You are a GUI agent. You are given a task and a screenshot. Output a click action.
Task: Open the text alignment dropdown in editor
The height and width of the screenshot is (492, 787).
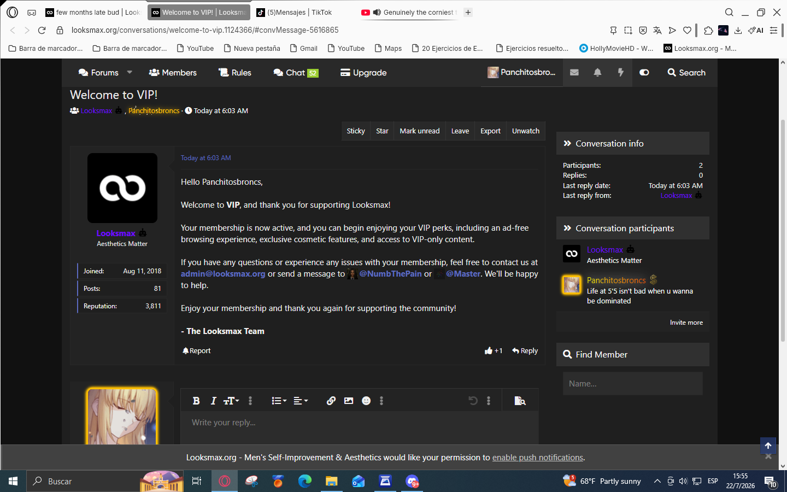tap(301, 401)
